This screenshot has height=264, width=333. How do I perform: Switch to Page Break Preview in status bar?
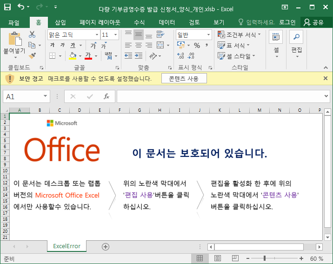point(235,258)
